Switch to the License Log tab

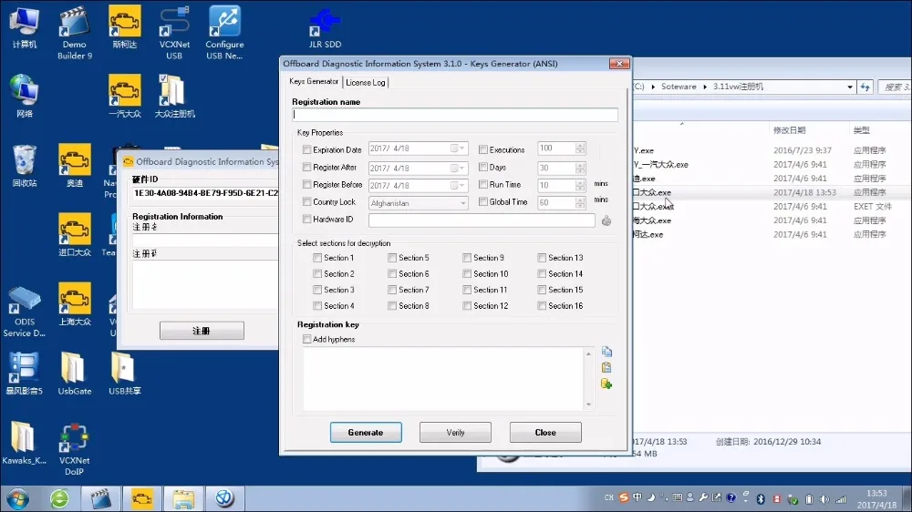366,83
